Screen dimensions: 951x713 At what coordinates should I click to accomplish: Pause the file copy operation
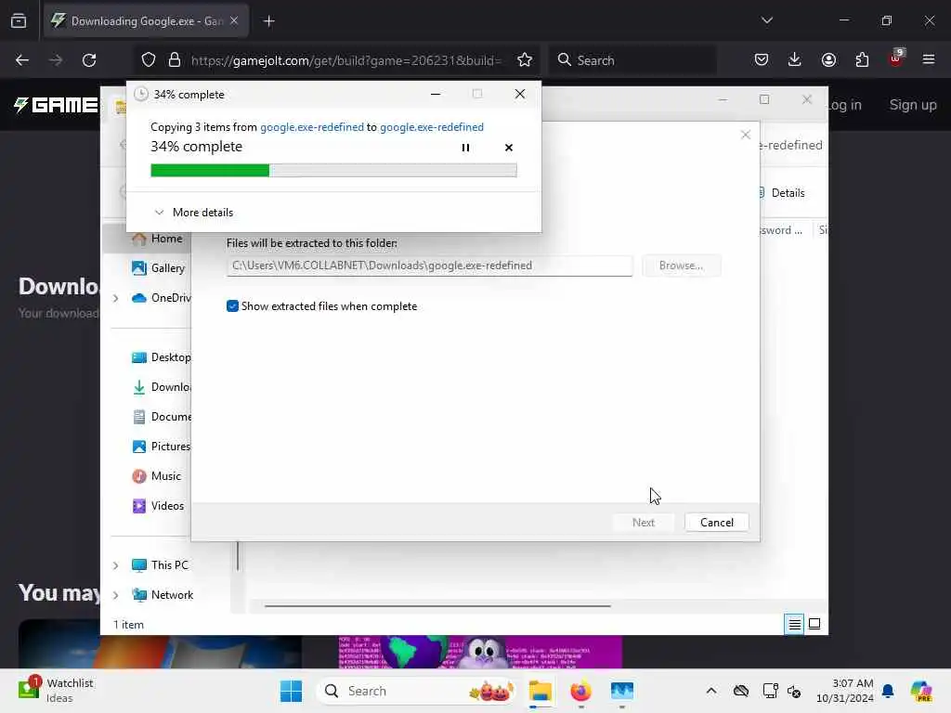tap(465, 148)
